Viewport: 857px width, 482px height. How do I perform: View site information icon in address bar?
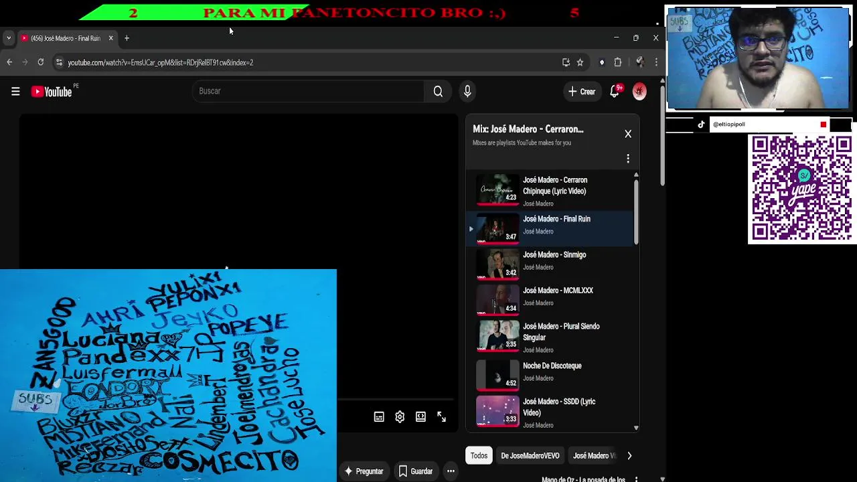[59, 62]
